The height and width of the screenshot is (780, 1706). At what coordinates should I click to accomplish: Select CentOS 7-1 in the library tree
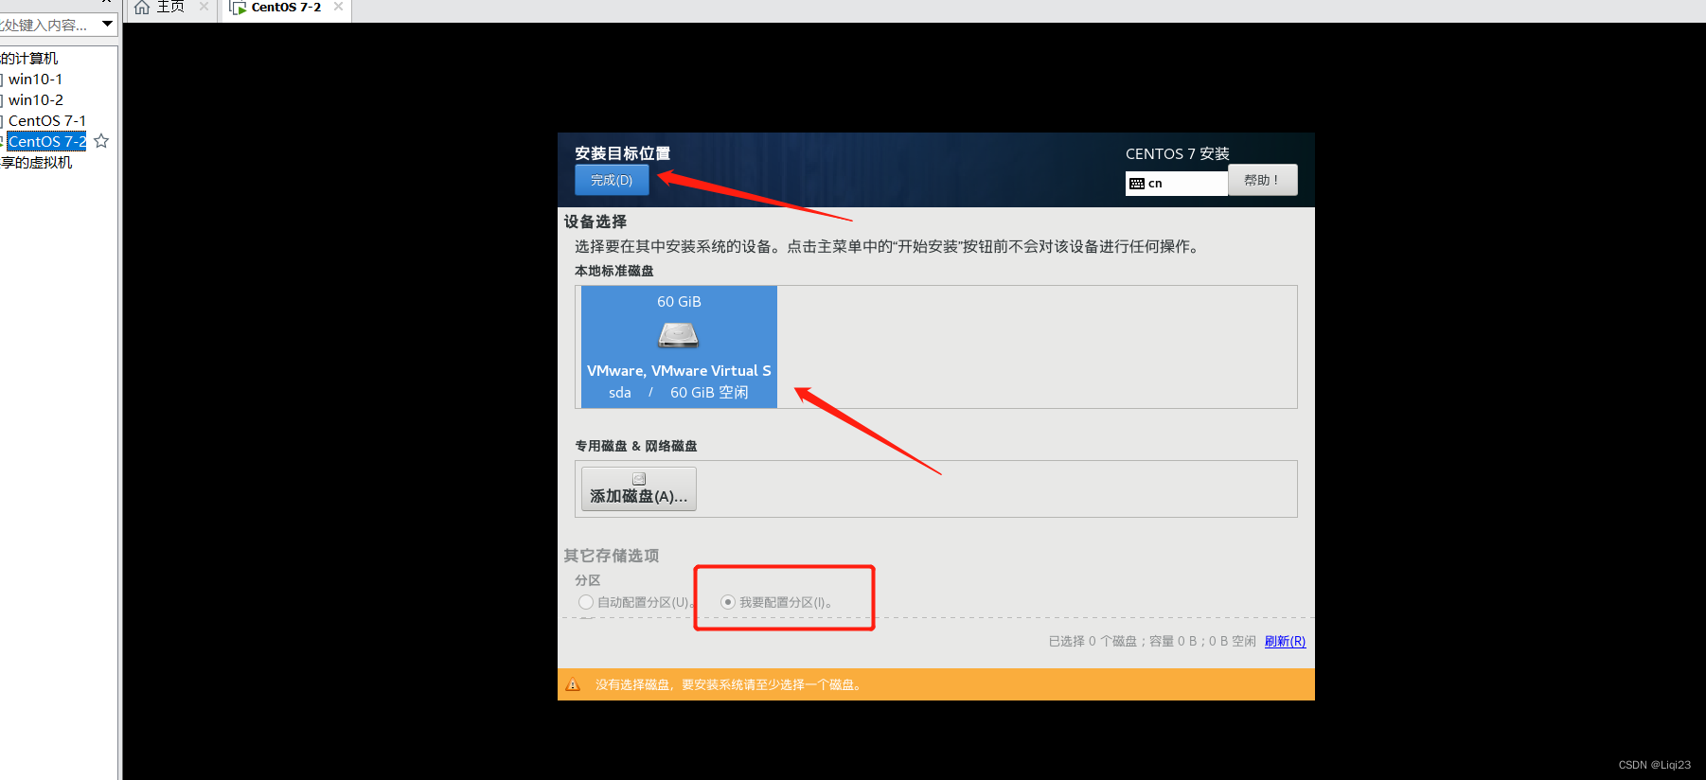[47, 121]
